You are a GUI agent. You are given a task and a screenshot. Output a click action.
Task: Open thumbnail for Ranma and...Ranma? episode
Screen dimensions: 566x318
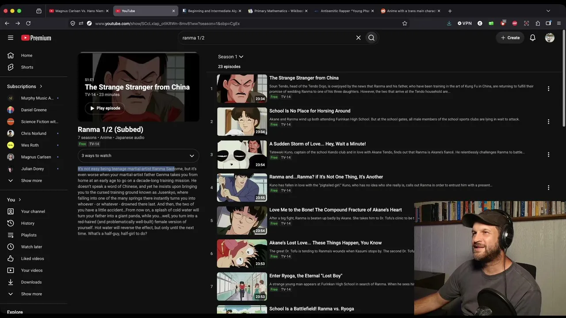242,188
